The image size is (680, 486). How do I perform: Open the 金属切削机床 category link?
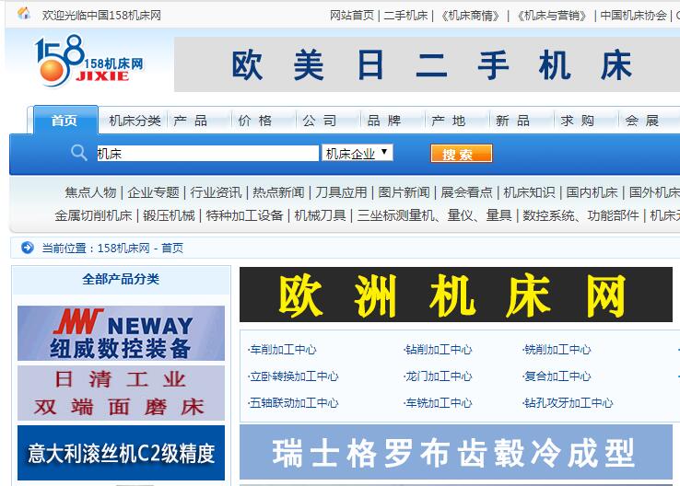point(93,215)
